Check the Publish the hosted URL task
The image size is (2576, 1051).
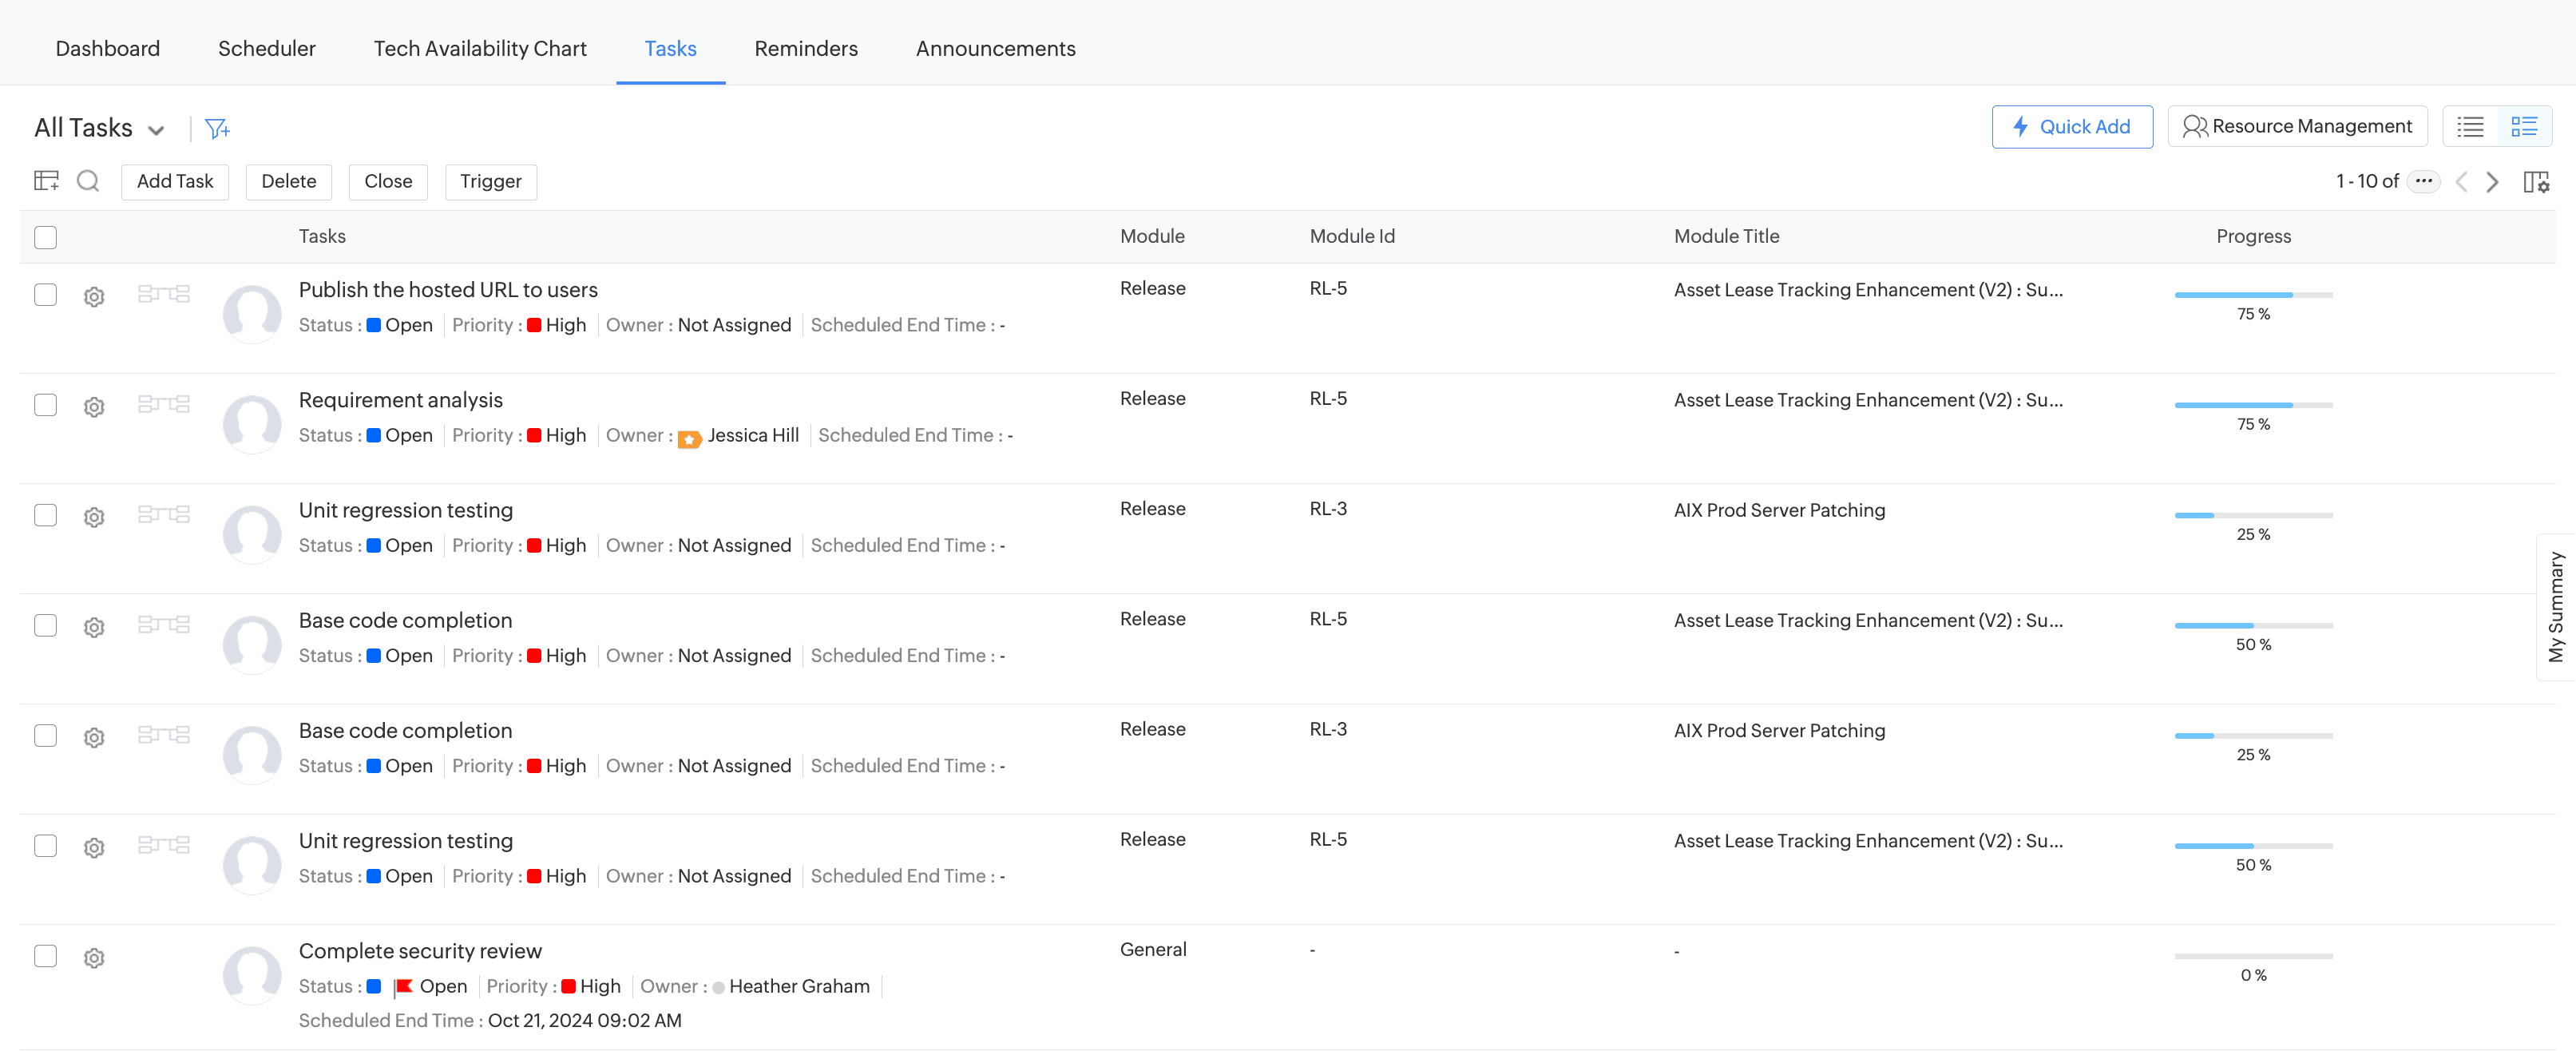click(46, 295)
